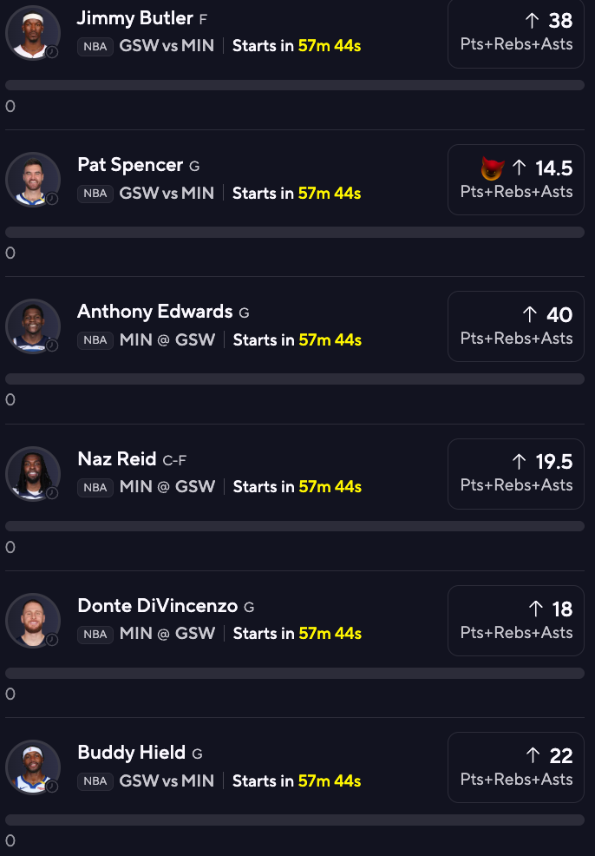The height and width of the screenshot is (856, 595).
Task: Click the up arrow beside 18
Action: point(535,609)
